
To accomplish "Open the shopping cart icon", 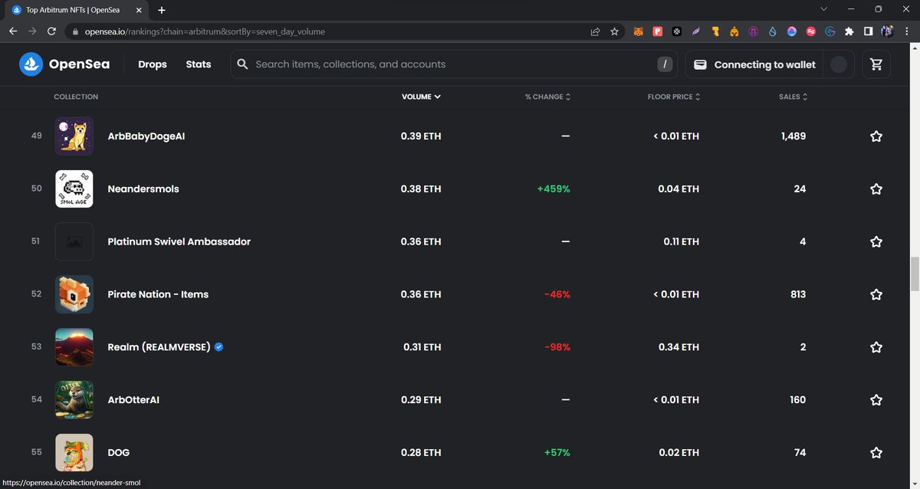I will click(x=876, y=64).
